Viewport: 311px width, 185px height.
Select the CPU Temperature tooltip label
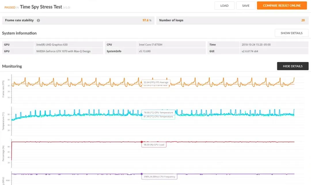(158, 117)
